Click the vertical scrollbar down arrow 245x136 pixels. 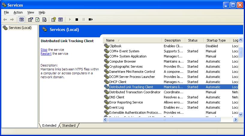241,115
